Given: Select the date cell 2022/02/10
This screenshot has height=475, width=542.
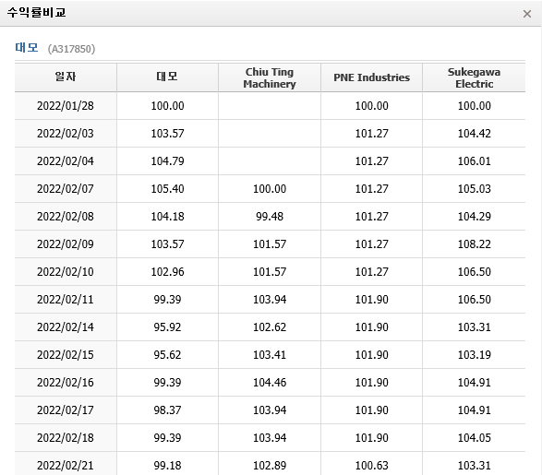Looking at the screenshot, I should click(x=66, y=272).
